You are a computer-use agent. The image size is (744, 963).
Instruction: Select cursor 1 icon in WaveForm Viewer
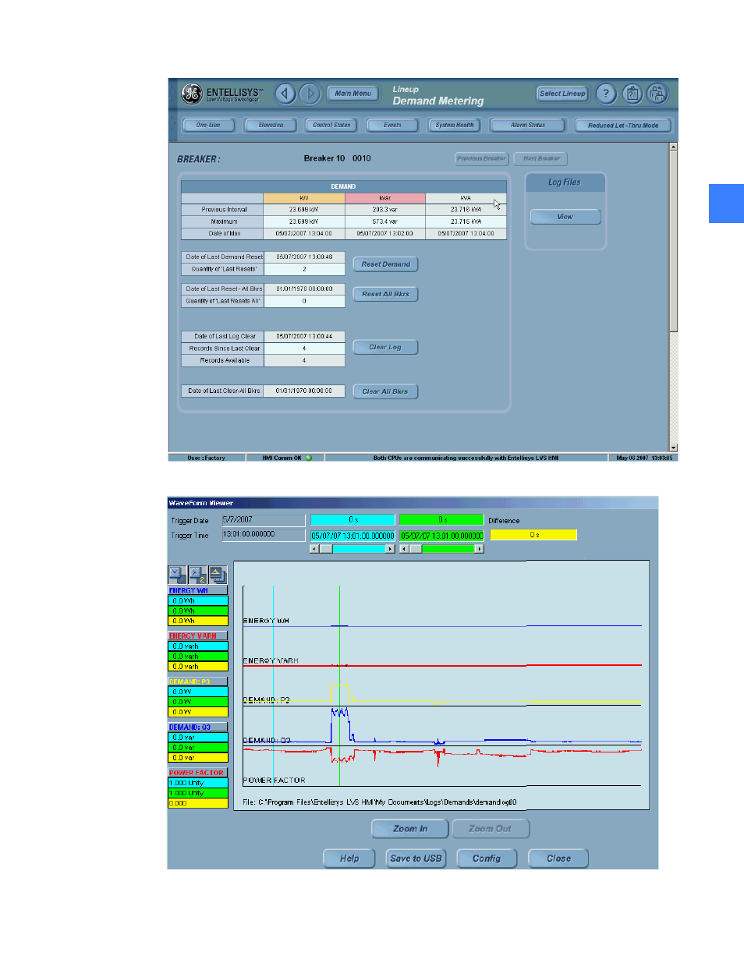(177, 575)
